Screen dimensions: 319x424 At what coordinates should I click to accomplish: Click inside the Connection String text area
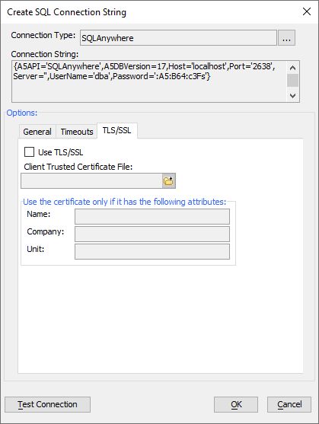pos(149,81)
